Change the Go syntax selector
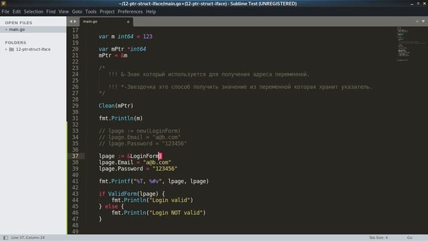 tap(409, 238)
